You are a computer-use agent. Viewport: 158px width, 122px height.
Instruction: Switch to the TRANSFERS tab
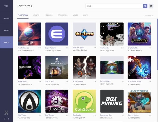(x=63, y=15)
